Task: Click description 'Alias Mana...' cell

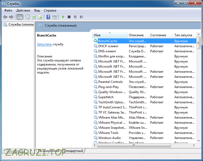Action: (138, 118)
